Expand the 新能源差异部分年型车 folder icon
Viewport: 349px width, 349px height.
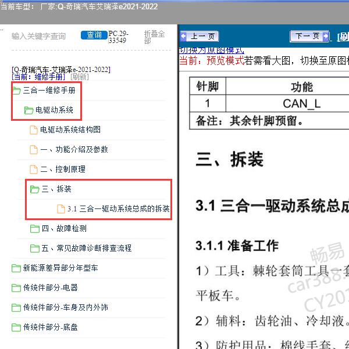pyautogui.click(x=16, y=268)
